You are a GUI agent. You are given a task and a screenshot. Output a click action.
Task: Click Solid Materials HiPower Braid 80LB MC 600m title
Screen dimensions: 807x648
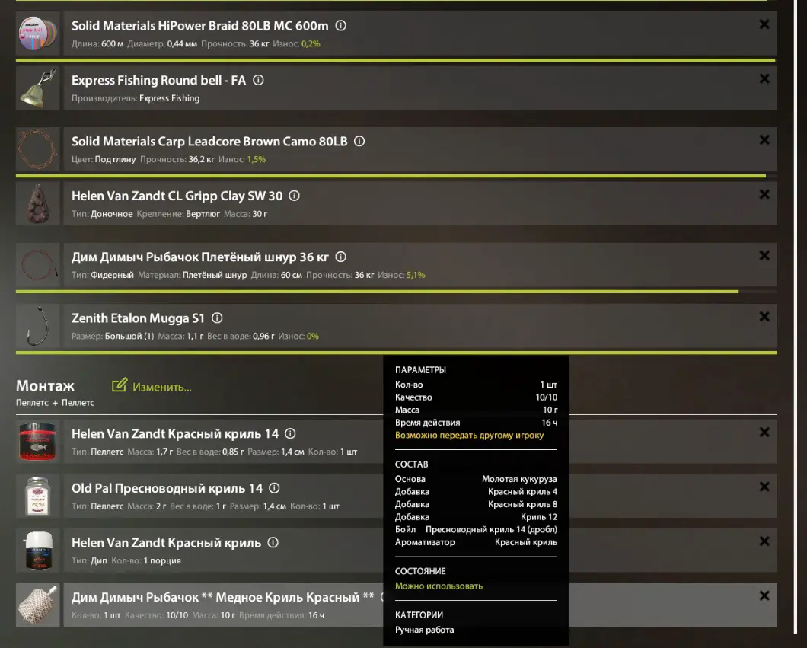click(x=199, y=26)
